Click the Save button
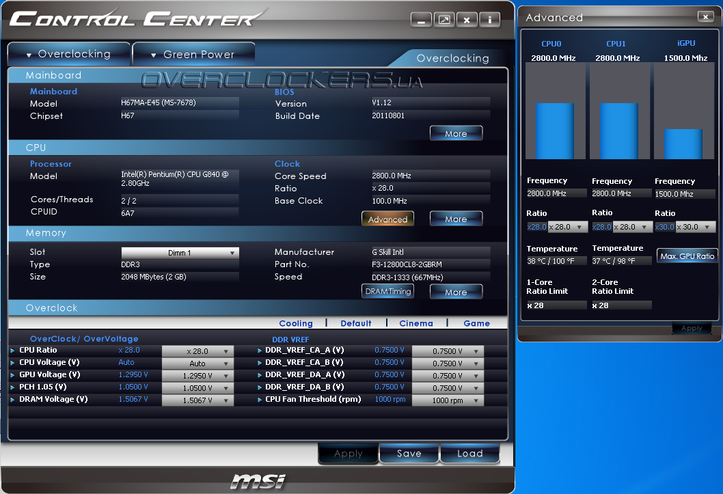Viewport: 723px width, 494px height. [x=409, y=454]
